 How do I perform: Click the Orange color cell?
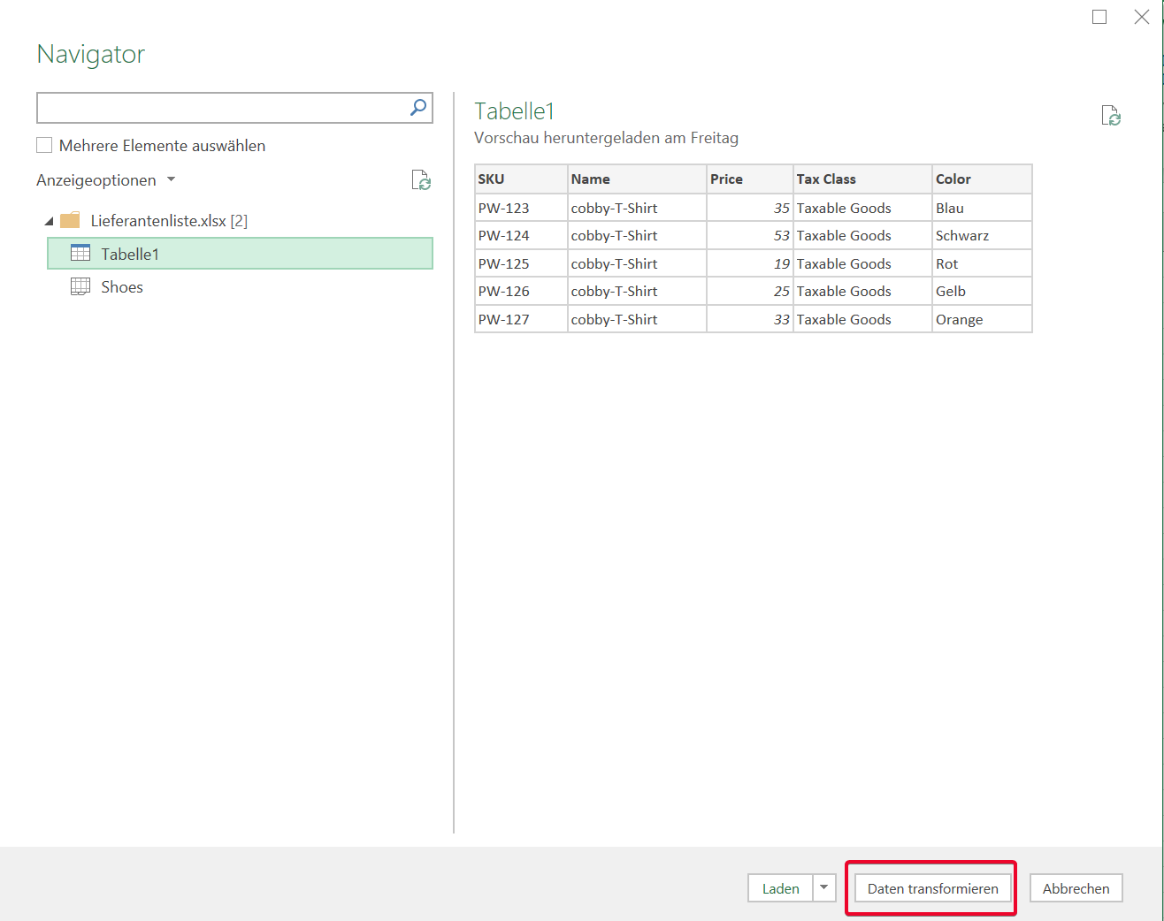coord(982,319)
